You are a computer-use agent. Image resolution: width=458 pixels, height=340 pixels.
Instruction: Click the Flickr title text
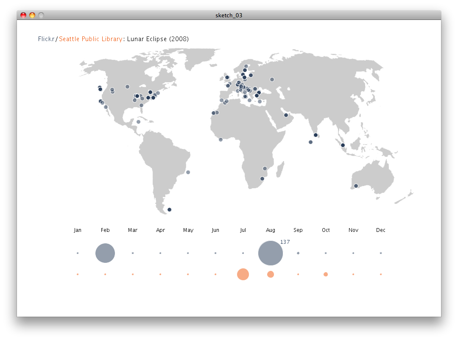46,39
